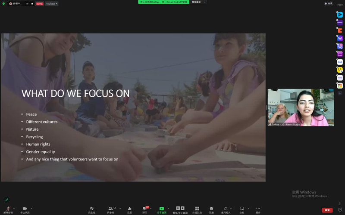This screenshot has width=345, height=215.
Task: Expand the caret beside Participants
Action: (x=120, y=209)
